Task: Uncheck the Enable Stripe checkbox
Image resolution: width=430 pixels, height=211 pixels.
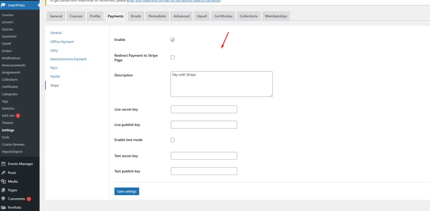Action: [172, 40]
